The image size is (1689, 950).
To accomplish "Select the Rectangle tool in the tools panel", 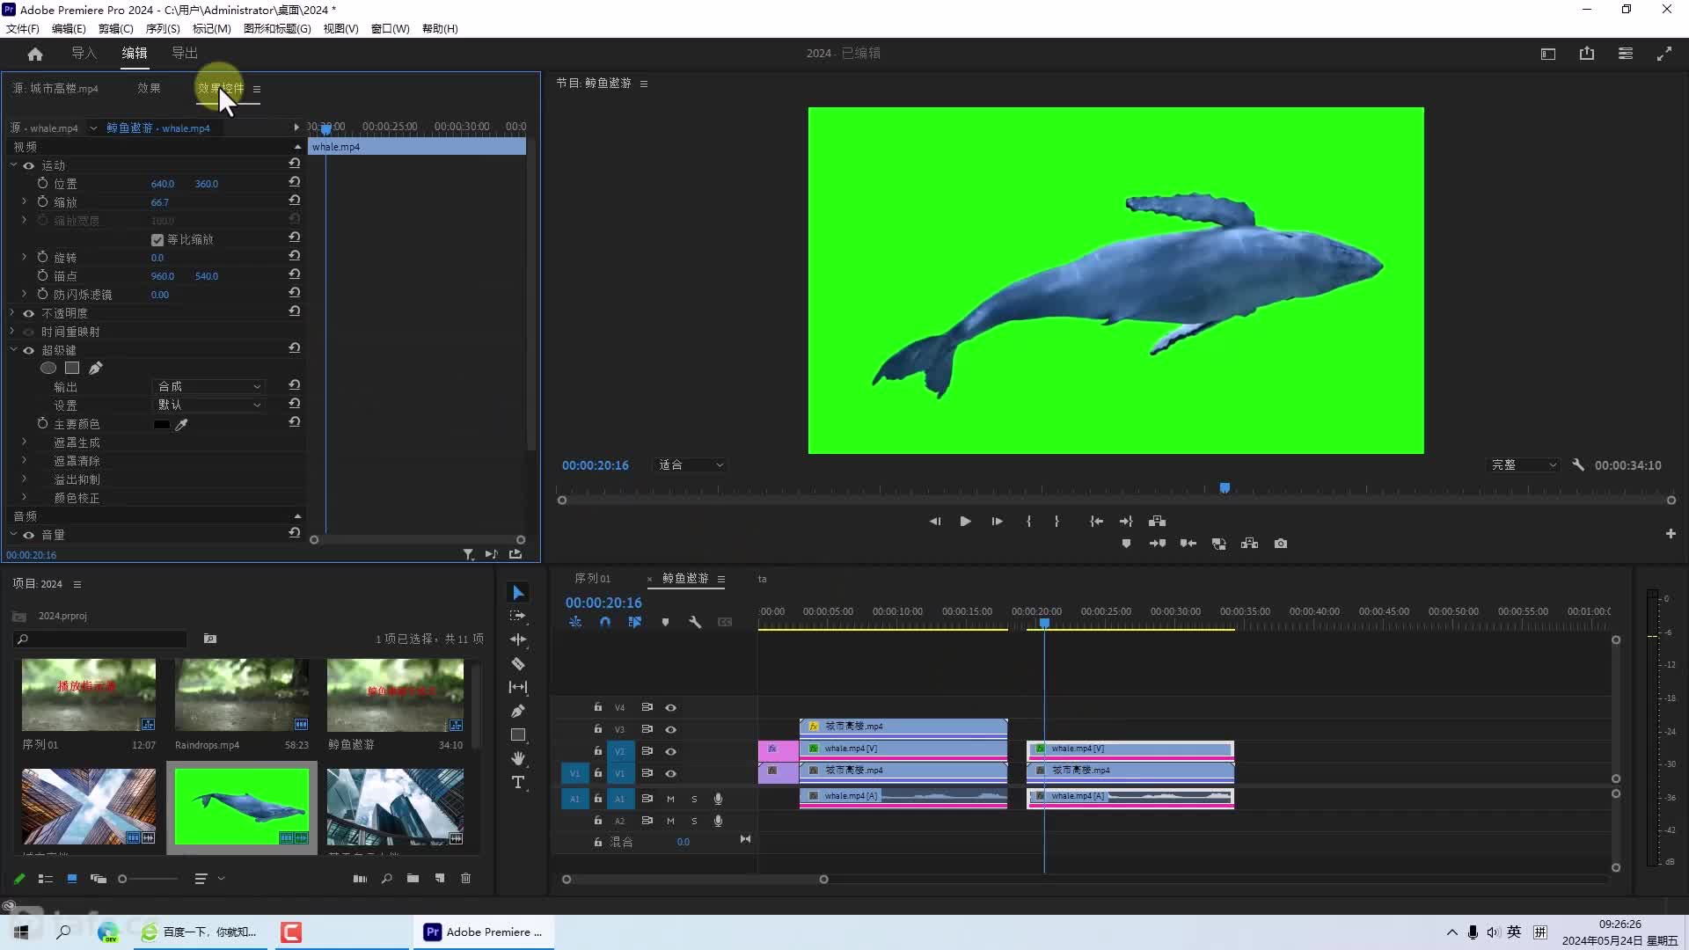I will point(518,734).
